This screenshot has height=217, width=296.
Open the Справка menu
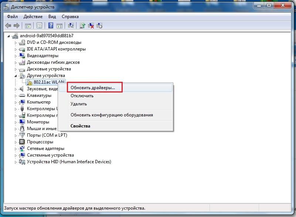coord(70,17)
